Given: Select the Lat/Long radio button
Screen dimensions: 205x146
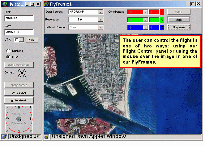Looking at the screenshot, I should pyautogui.click(x=9, y=51).
